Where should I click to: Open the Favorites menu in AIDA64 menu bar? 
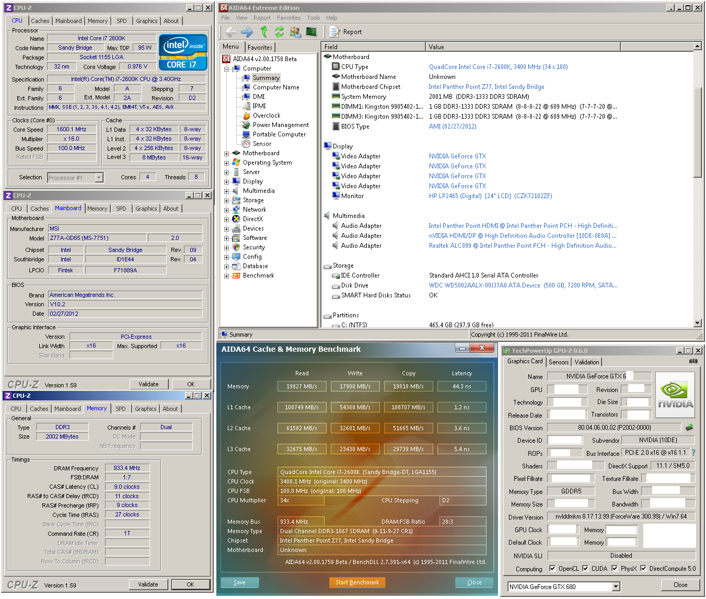(288, 18)
